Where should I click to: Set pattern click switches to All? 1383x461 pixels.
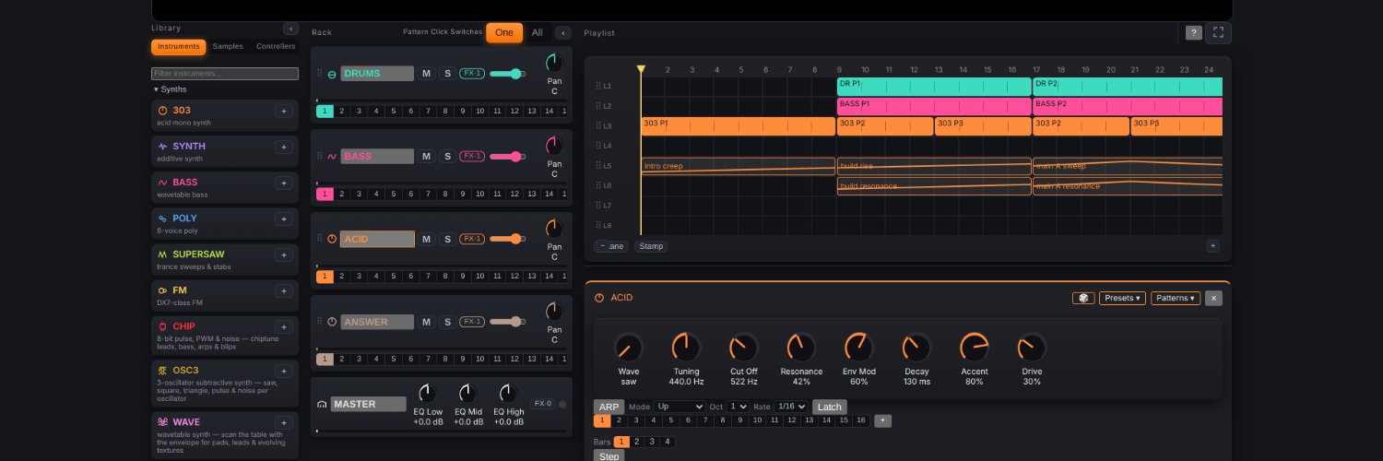[537, 32]
